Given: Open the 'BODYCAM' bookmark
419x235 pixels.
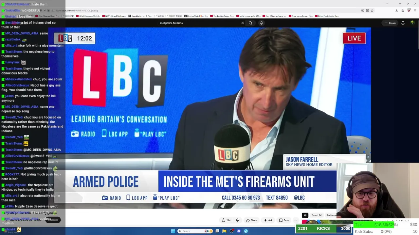Looking at the screenshot, I should [68, 16].
